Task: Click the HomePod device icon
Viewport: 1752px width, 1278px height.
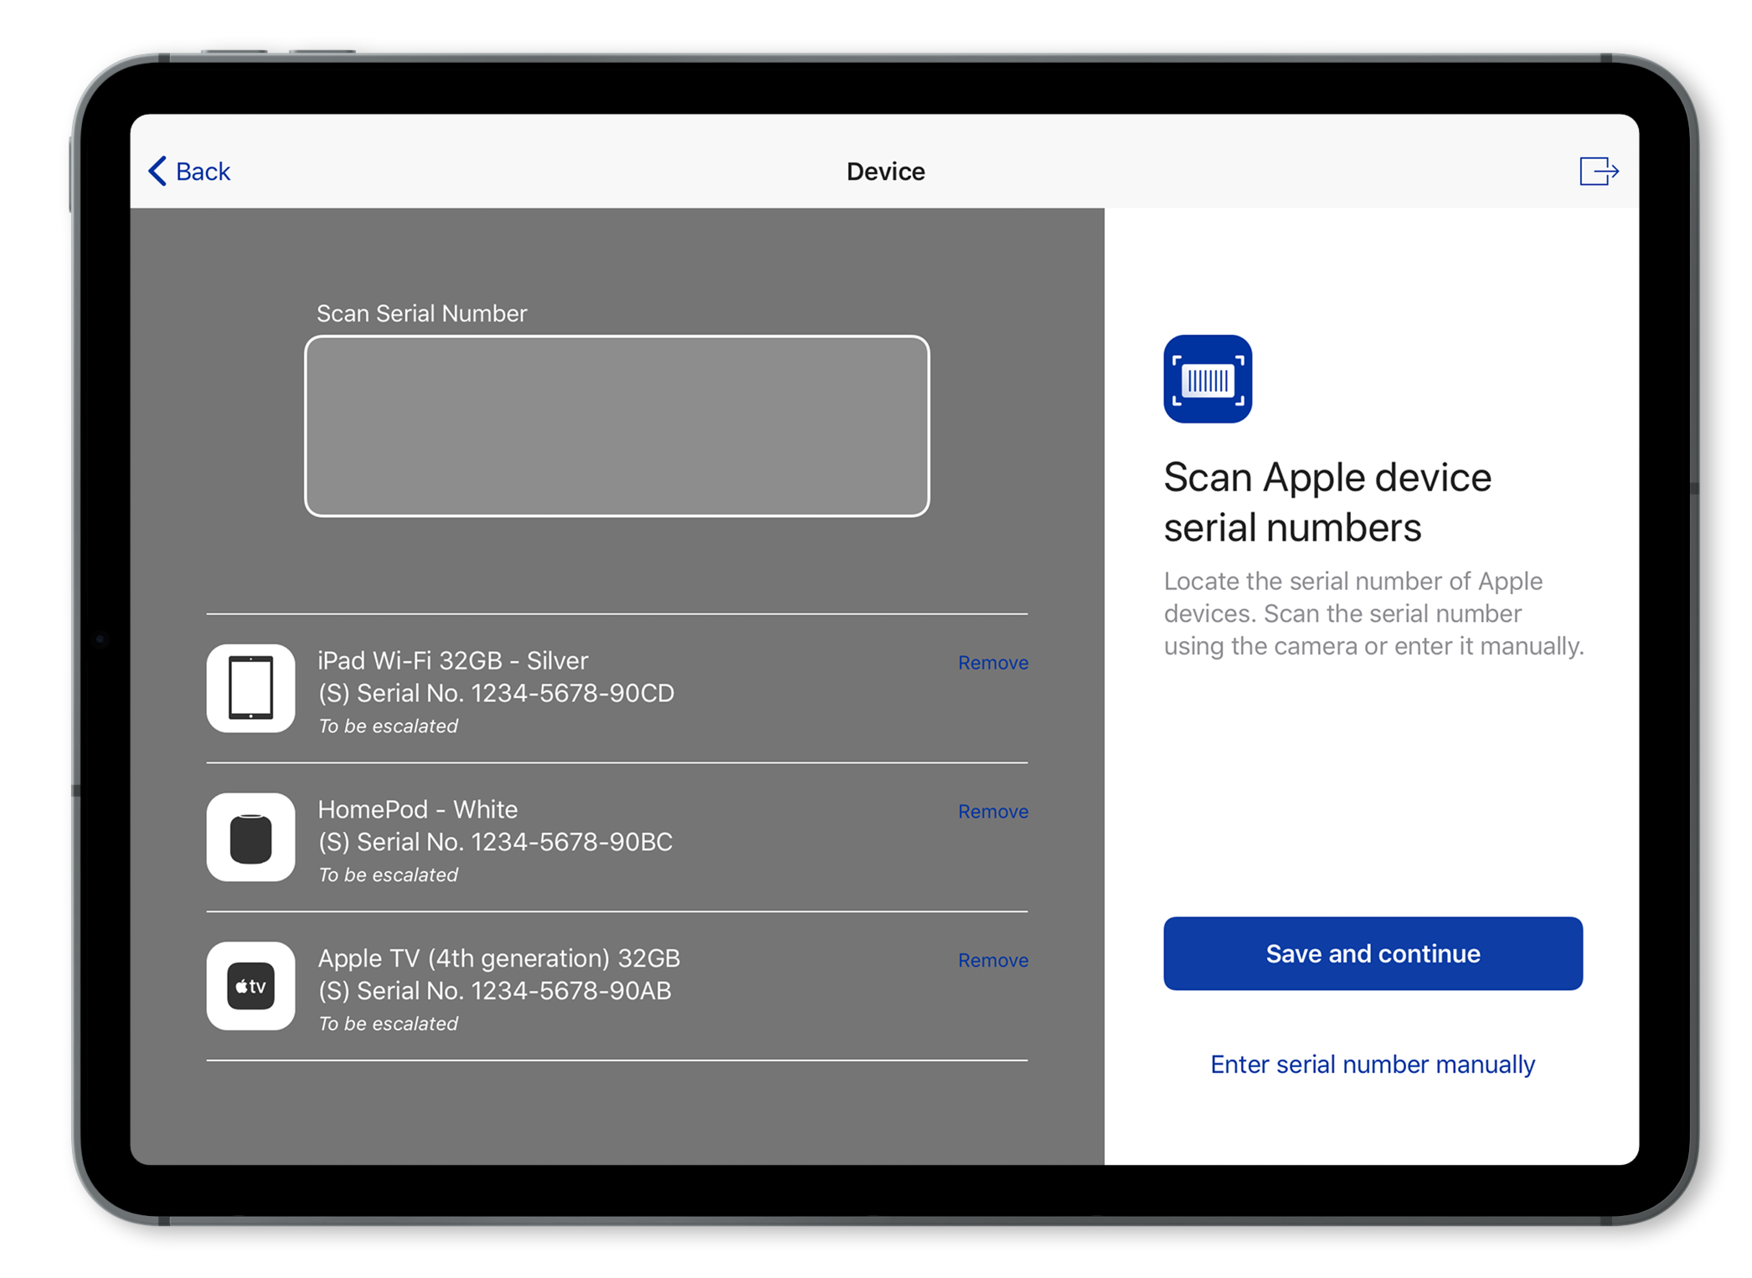Action: click(x=251, y=837)
